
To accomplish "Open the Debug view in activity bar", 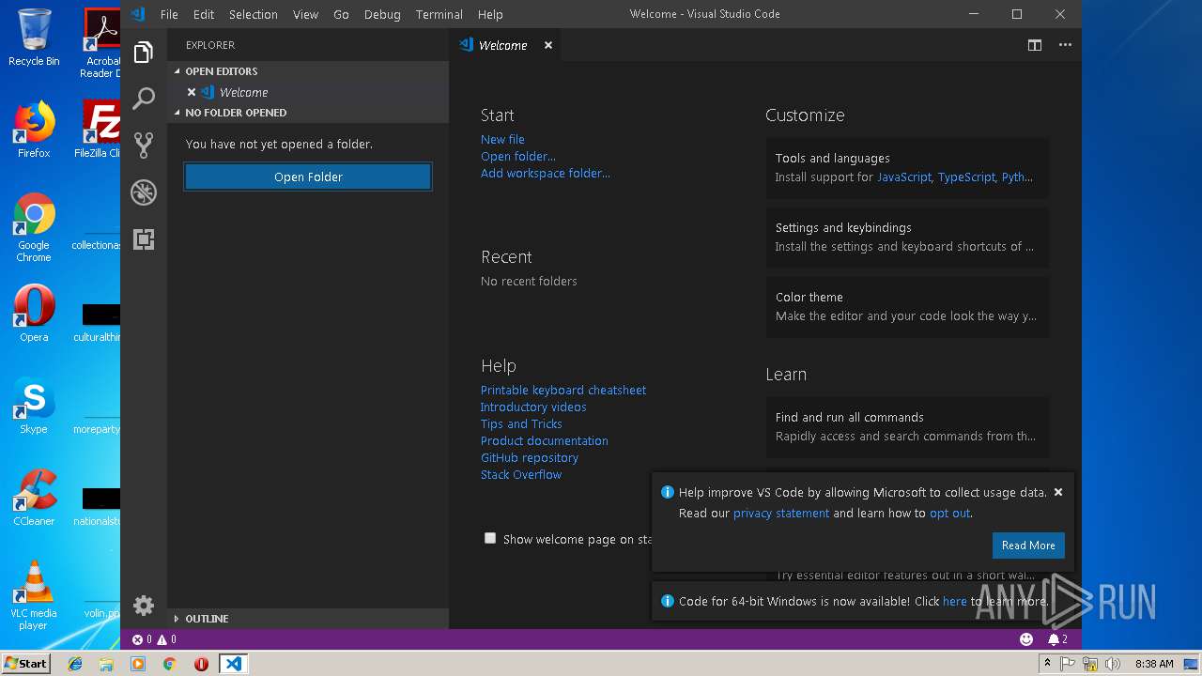I will pos(144,192).
